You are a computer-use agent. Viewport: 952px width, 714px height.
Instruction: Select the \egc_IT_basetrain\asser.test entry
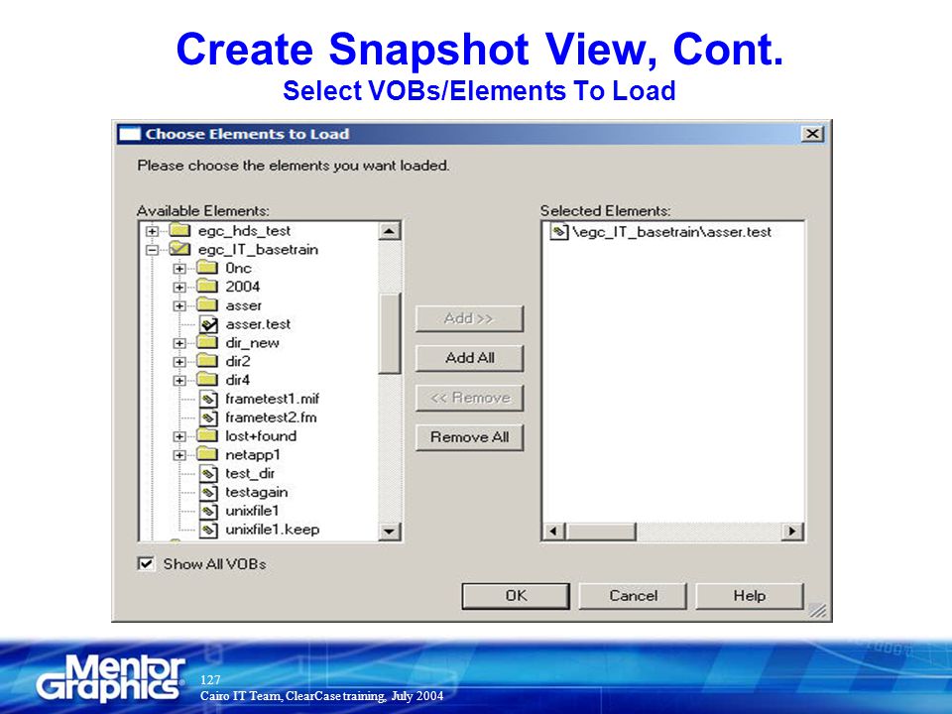coord(660,232)
